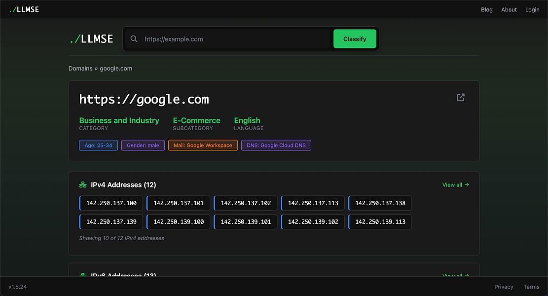Select Business and Industry category
Image resolution: width=548 pixels, height=296 pixels.
pos(119,120)
